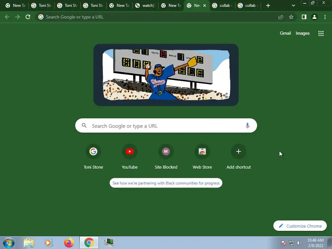Start voice search with the microphone

[247, 125]
